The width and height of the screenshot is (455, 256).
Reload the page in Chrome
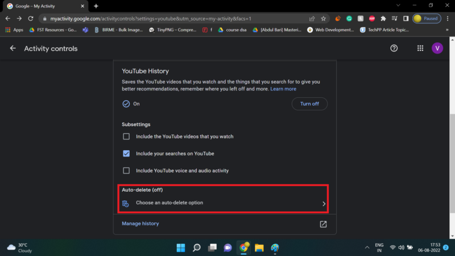click(x=31, y=19)
